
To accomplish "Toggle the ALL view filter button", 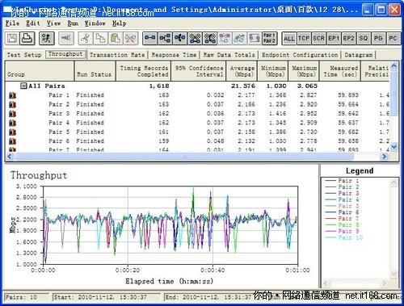I will [288, 39].
